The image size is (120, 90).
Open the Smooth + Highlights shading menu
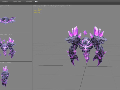click(x=51, y=6)
